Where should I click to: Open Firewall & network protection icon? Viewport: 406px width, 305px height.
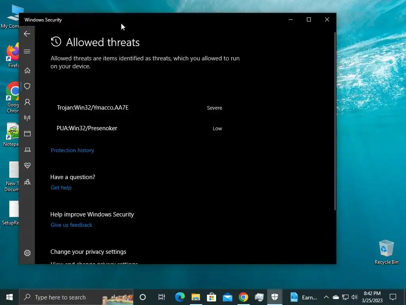[x=27, y=118]
